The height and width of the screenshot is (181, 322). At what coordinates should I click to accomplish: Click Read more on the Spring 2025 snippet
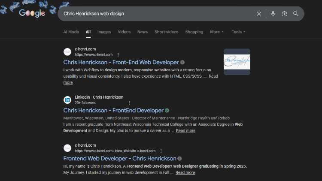(185, 172)
